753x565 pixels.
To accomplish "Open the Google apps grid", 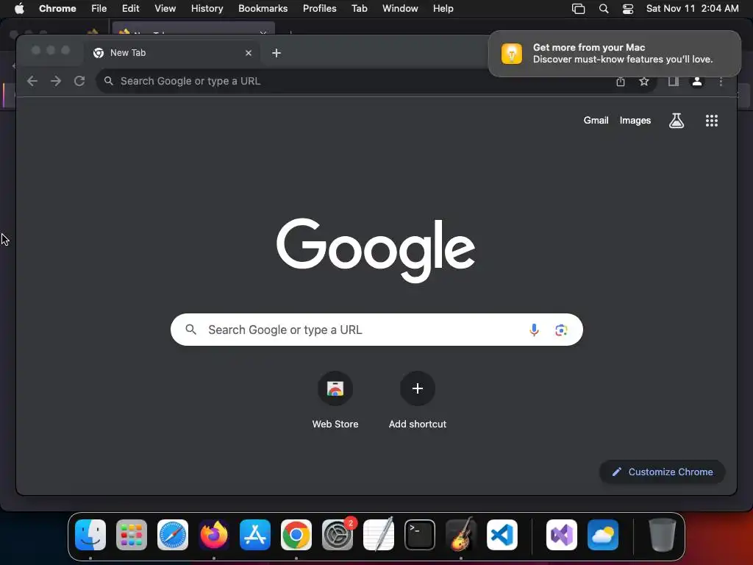I will click(x=712, y=121).
